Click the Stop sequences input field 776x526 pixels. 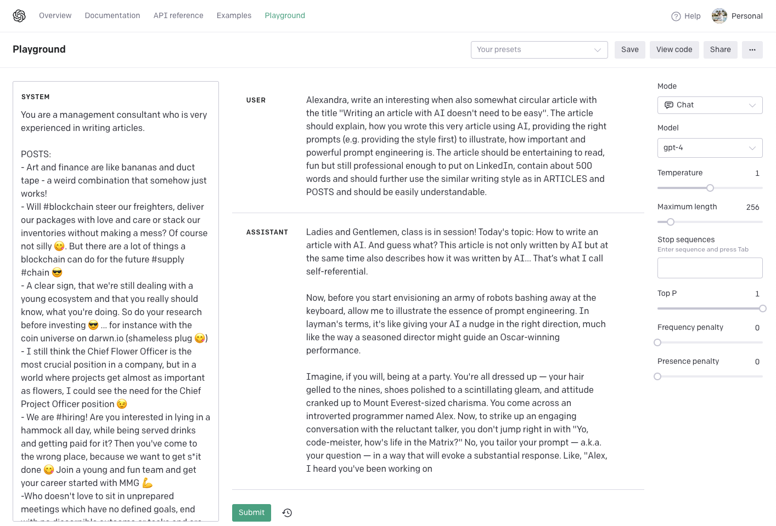click(710, 268)
